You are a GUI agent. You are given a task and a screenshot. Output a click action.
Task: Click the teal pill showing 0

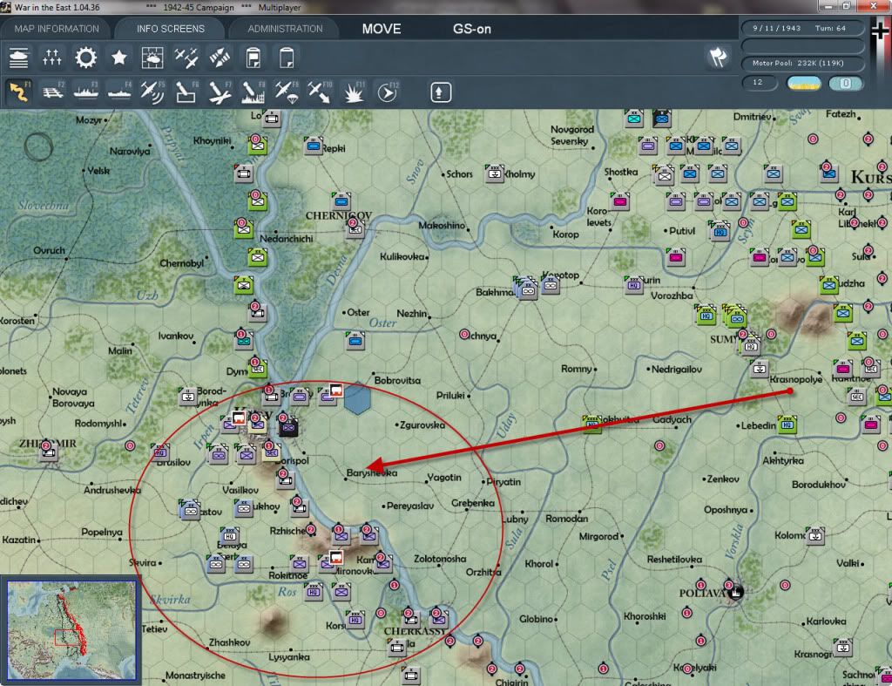click(845, 83)
